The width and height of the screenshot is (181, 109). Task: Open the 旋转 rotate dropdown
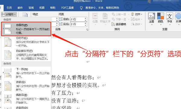point(137,24)
